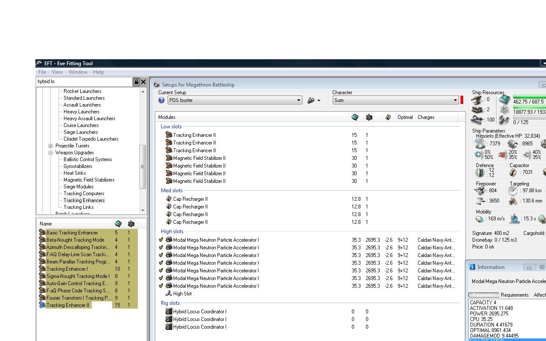Viewport: 546px width, 341px height.
Task: Click the red indicator beside the Character dropdown
Action: pos(462,100)
